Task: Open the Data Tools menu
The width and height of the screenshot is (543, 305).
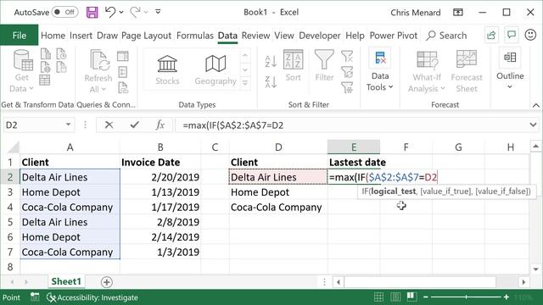Action: pos(380,71)
